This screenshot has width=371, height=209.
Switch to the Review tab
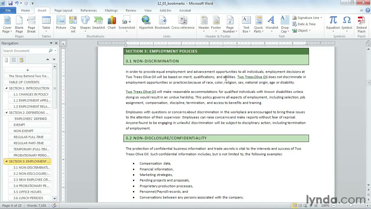coord(131,10)
